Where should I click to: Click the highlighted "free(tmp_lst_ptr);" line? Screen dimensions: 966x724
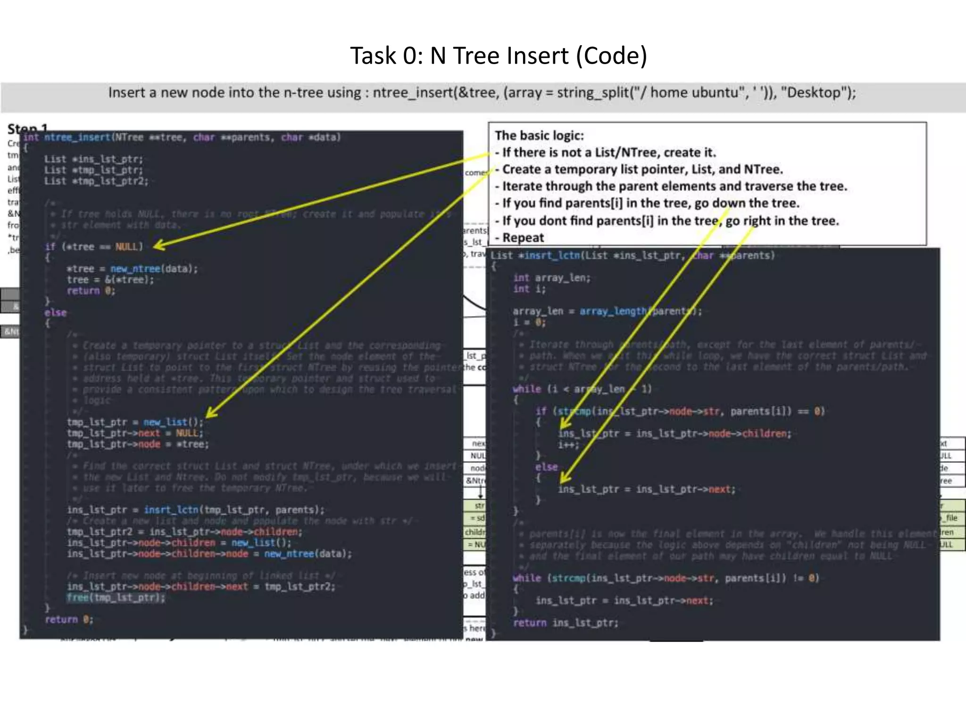[x=116, y=598]
